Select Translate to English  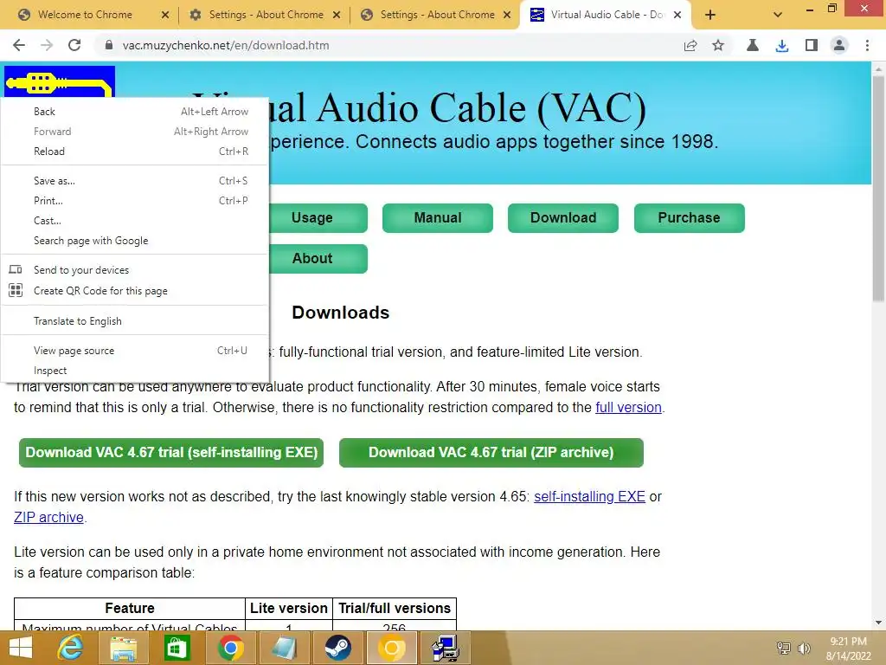(134, 320)
